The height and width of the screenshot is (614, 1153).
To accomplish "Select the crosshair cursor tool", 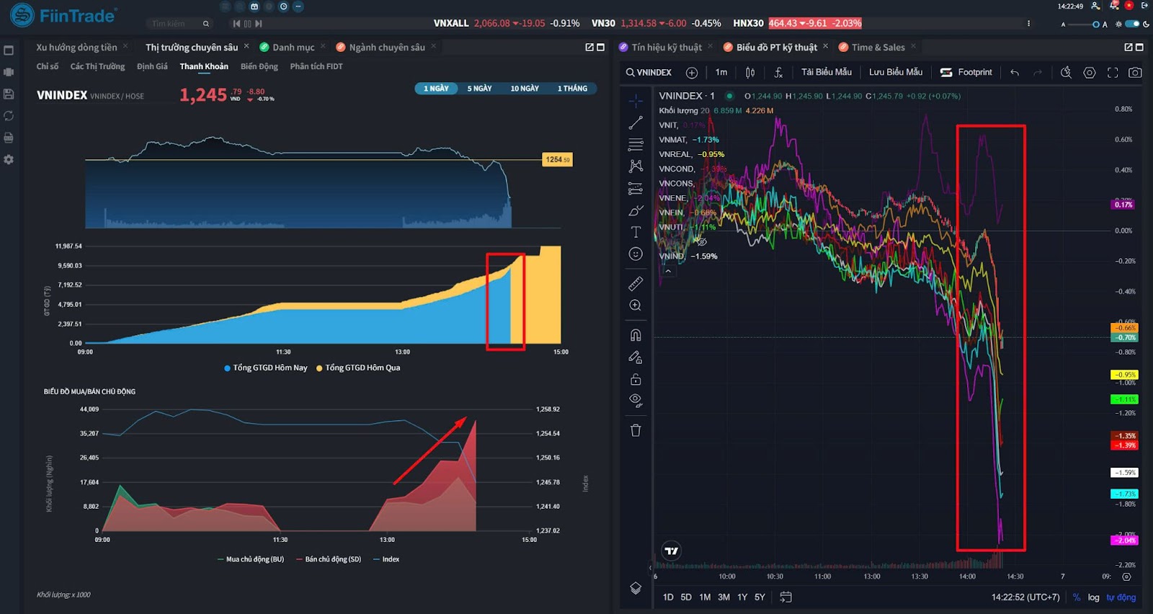I will pos(635,101).
